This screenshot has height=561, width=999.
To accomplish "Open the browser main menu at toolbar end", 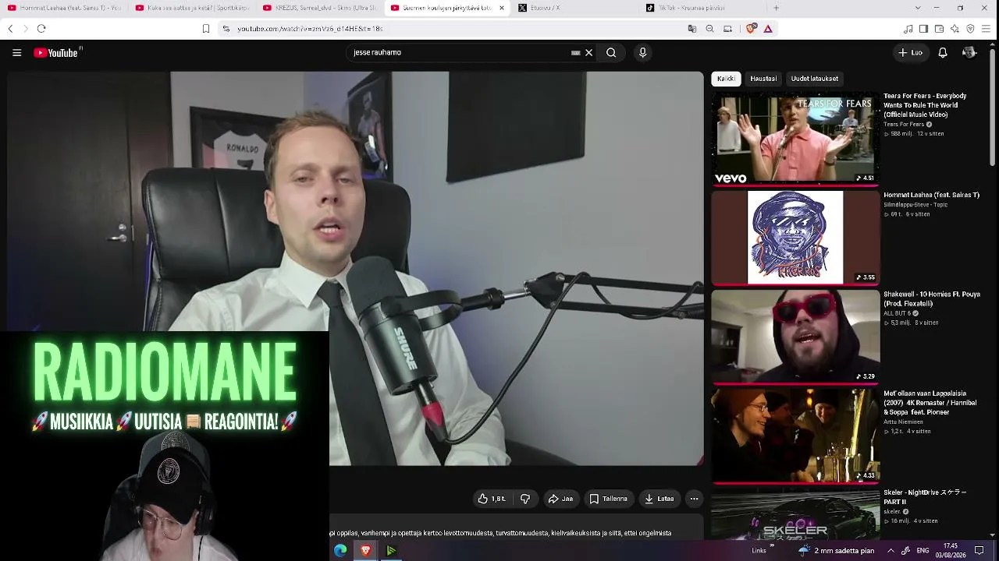I will click(x=986, y=29).
